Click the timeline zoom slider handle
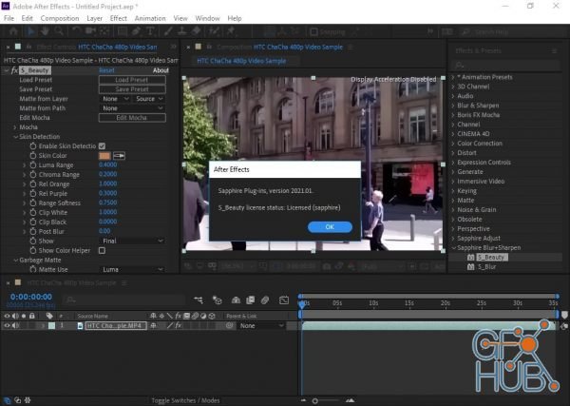Image resolution: width=570 pixels, height=406 pixels. [315, 401]
